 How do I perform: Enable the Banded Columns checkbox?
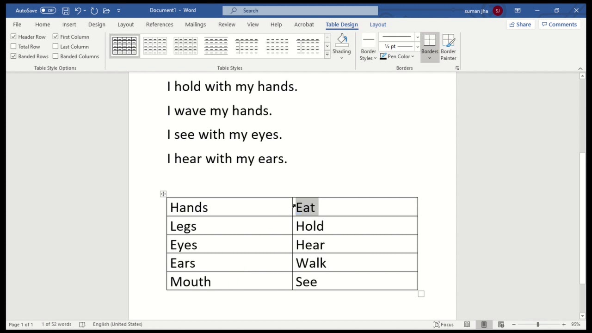tap(55, 56)
